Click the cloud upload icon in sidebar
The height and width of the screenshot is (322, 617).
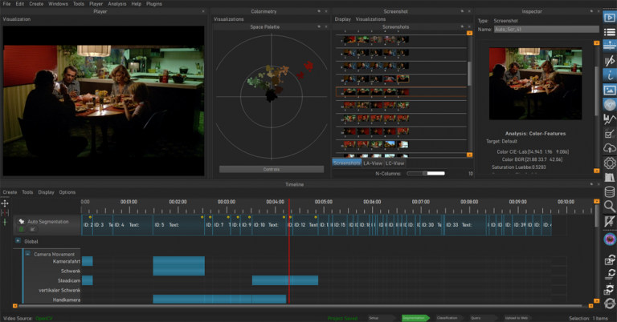tap(609, 148)
